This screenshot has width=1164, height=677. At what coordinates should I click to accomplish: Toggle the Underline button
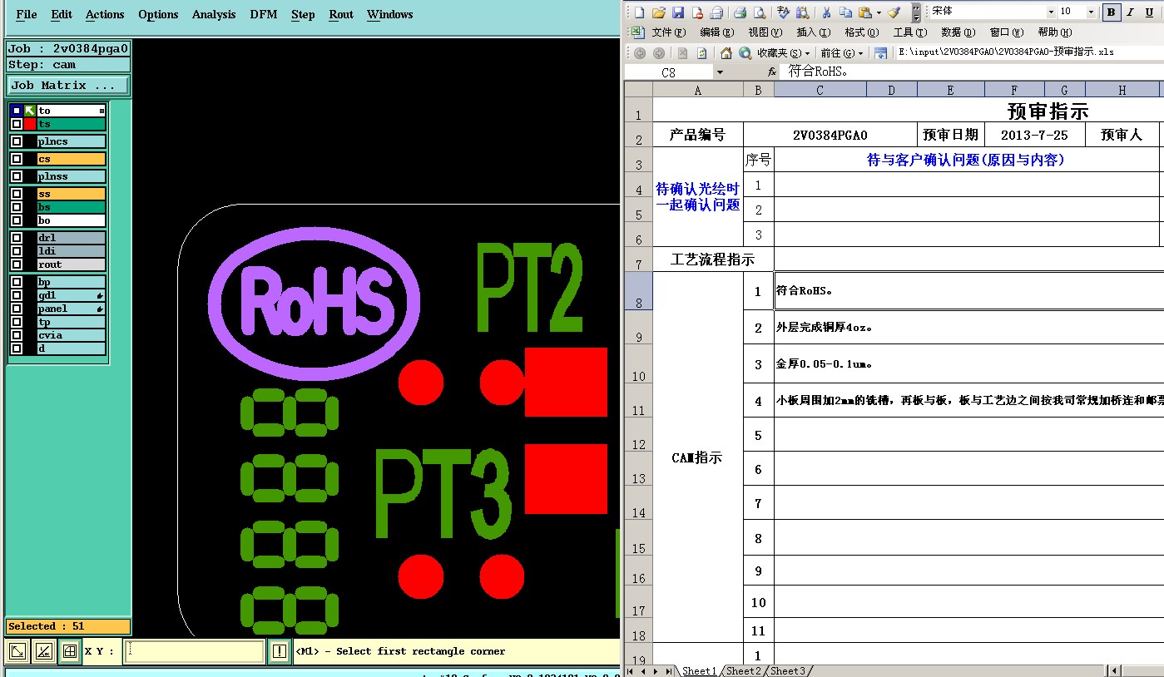1149,12
